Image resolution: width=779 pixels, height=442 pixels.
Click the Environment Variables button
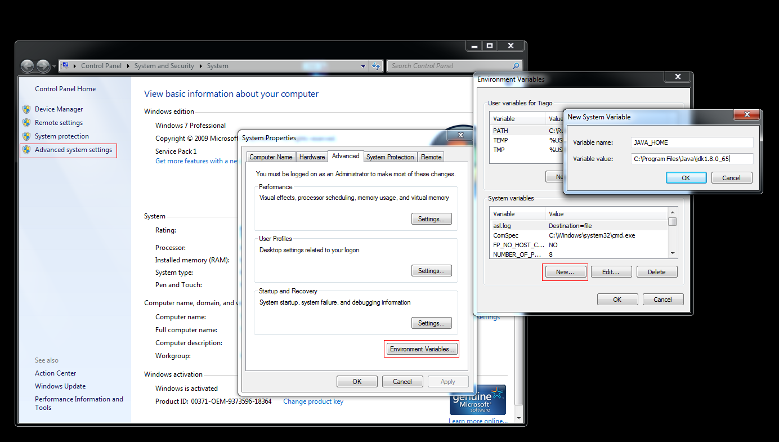(x=422, y=349)
